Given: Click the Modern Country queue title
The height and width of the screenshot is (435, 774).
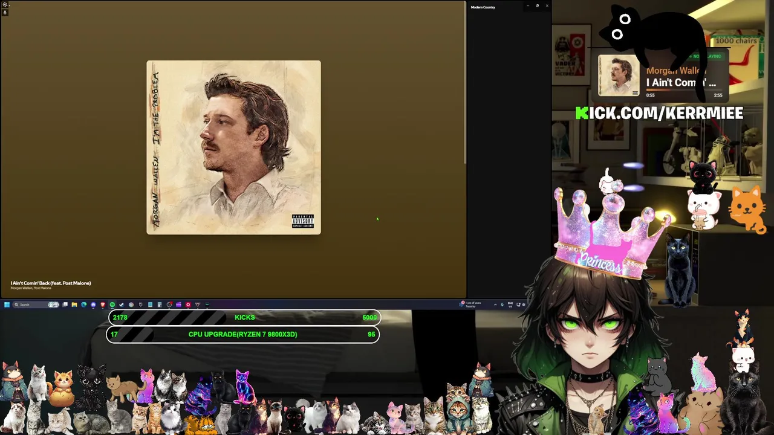Looking at the screenshot, I should [x=483, y=7].
